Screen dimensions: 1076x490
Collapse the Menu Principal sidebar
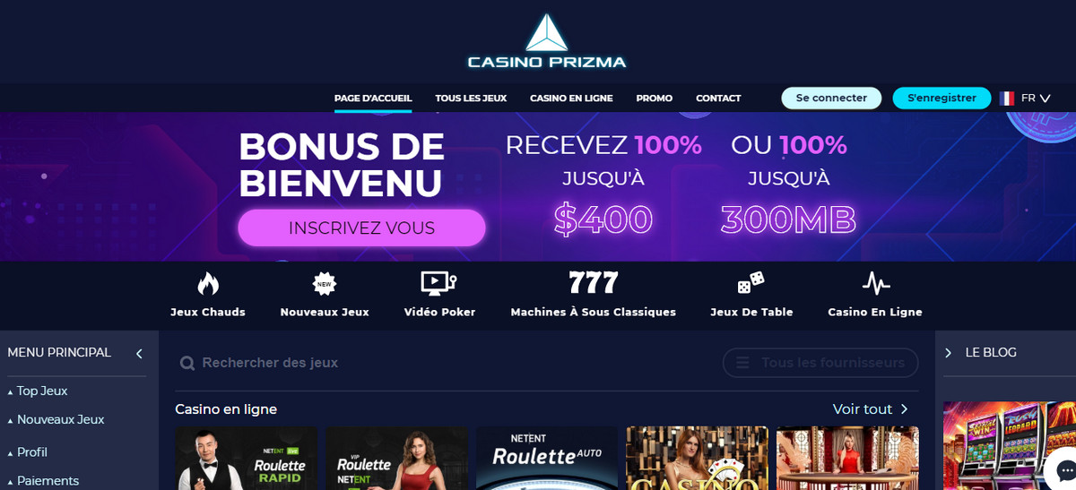[x=139, y=354]
